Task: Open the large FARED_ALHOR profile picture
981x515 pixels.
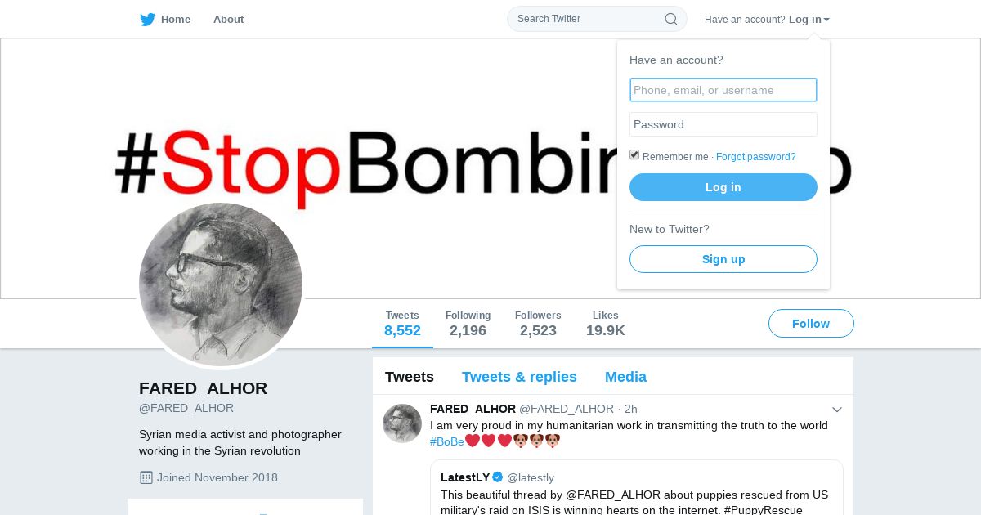Action: (x=221, y=284)
